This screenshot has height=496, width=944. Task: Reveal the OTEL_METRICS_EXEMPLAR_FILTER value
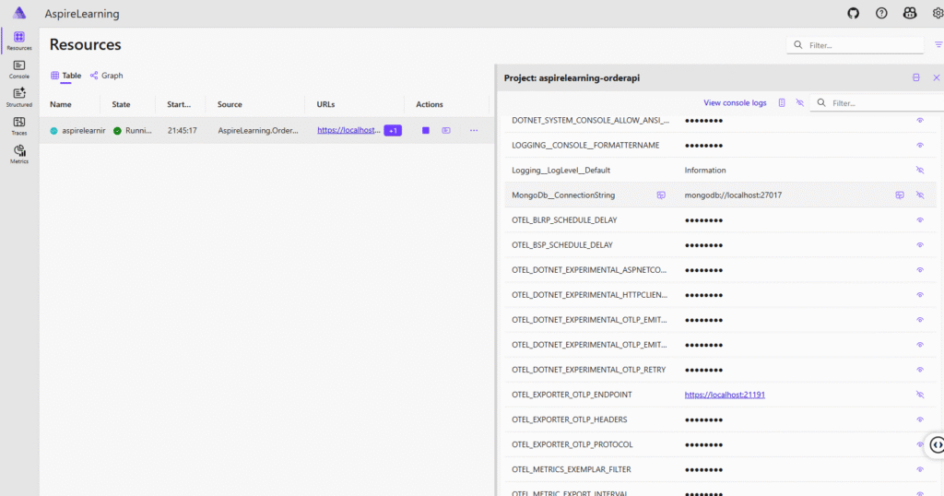coord(920,469)
